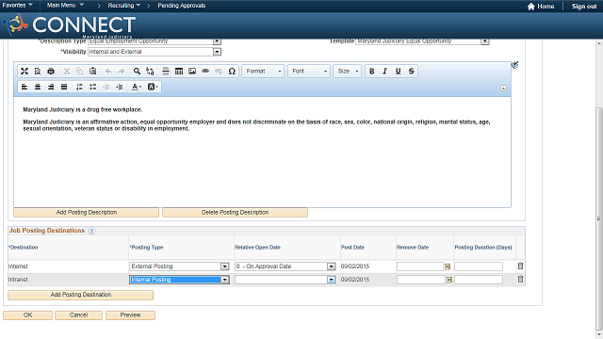
Task: Click Sign out link
Action: pos(584,7)
